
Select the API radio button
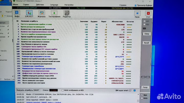(x=144, y=21)
